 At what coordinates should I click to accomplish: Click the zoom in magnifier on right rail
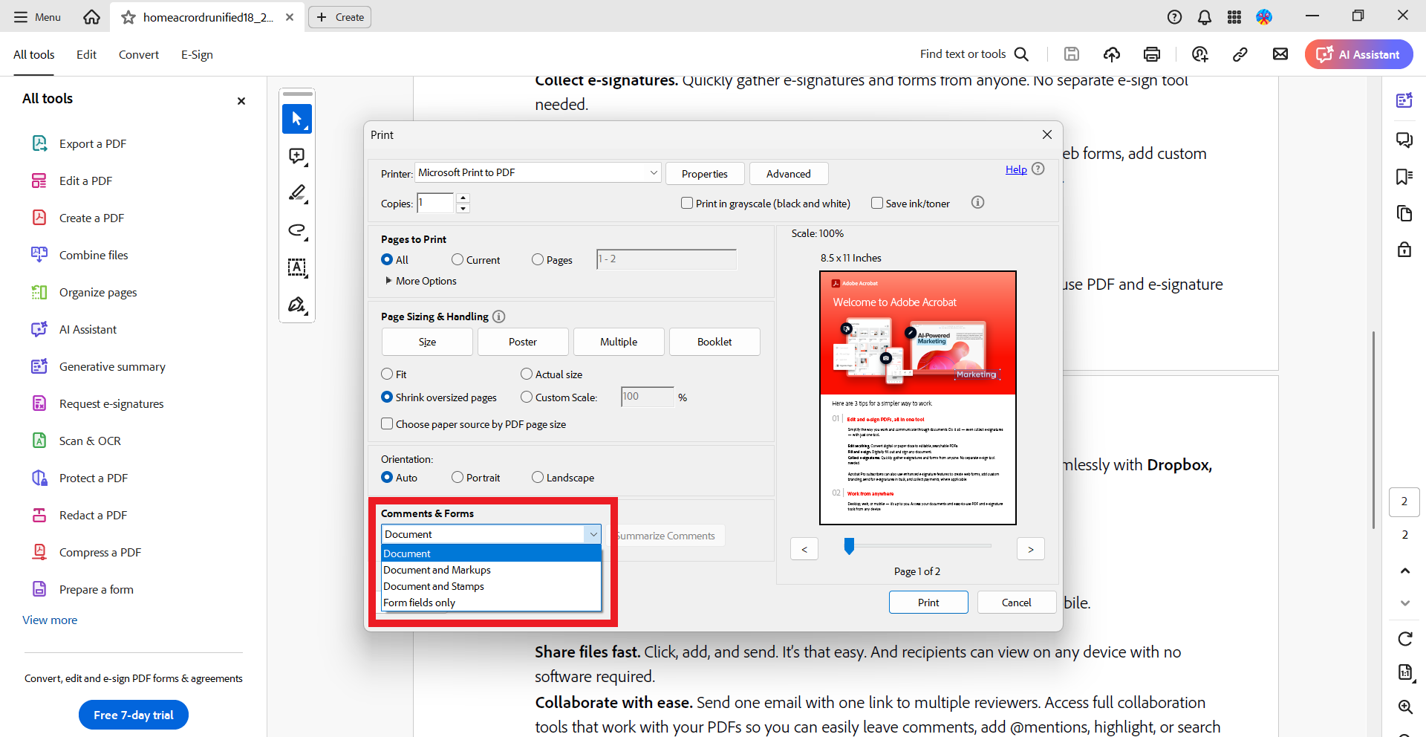pyautogui.click(x=1405, y=707)
